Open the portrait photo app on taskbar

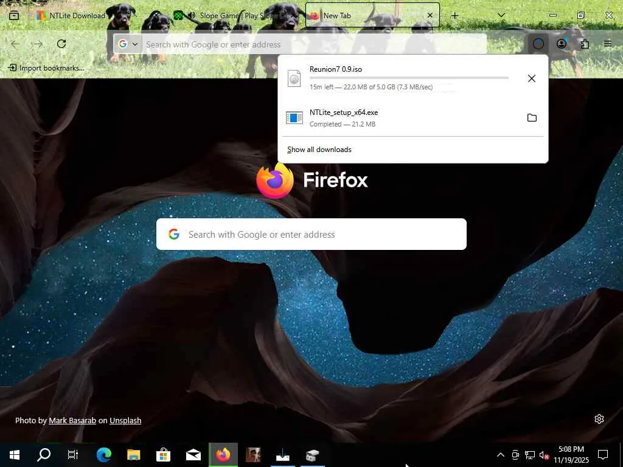click(253, 455)
